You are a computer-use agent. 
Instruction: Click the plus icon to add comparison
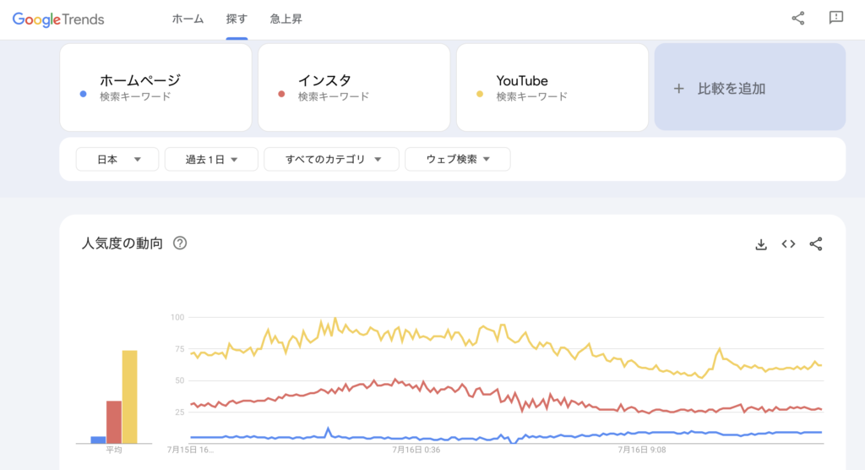click(678, 89)
